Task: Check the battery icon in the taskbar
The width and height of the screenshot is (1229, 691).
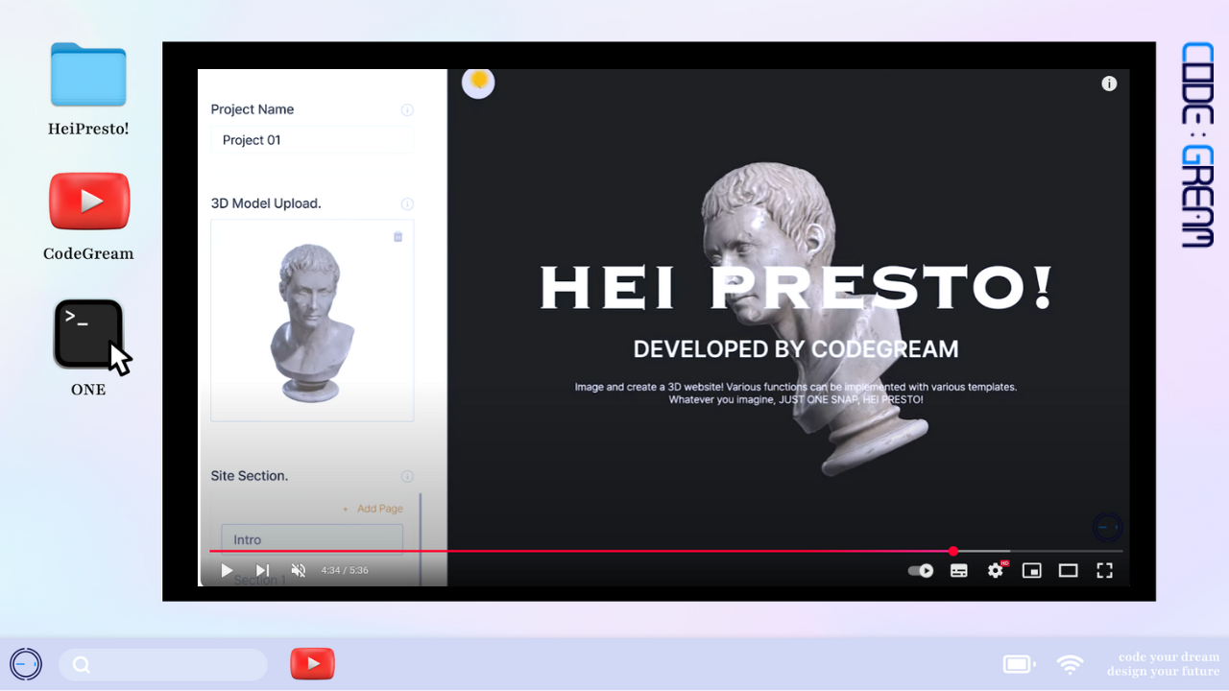Action: [x=1020, y=664]
